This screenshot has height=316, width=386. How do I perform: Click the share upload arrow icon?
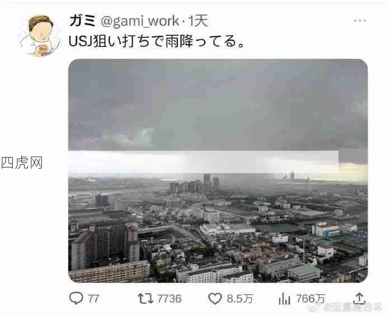[x=359, y=298]
